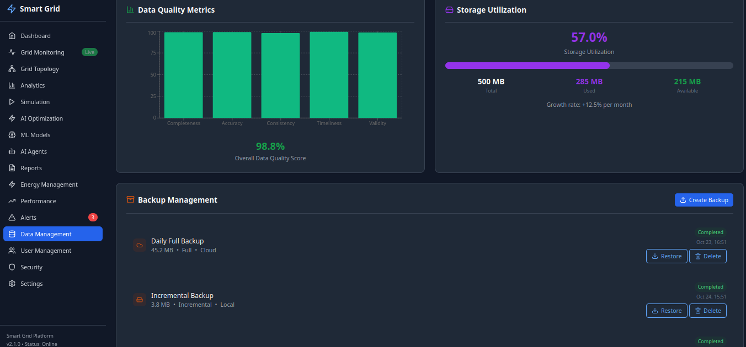Click the Energy Management bolt icon

pos(12,185)
